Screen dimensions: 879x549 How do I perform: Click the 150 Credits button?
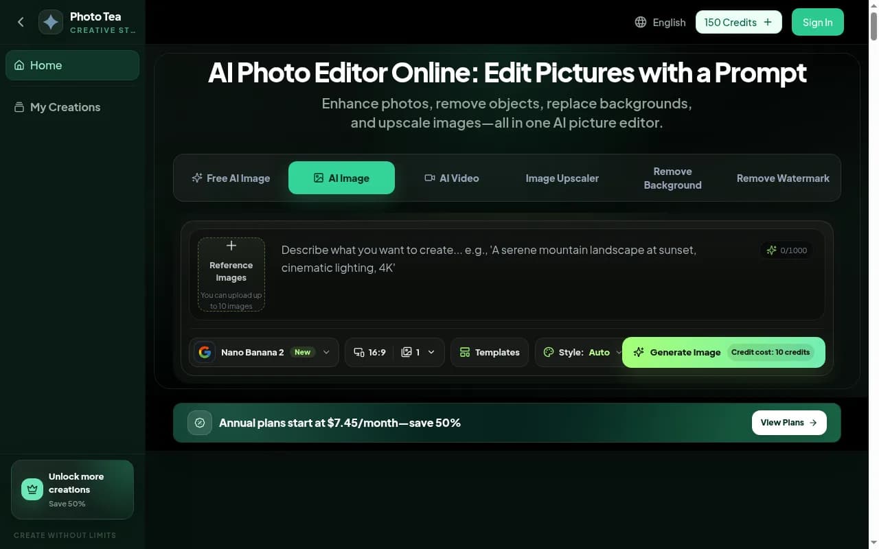(x=738, y=22)
